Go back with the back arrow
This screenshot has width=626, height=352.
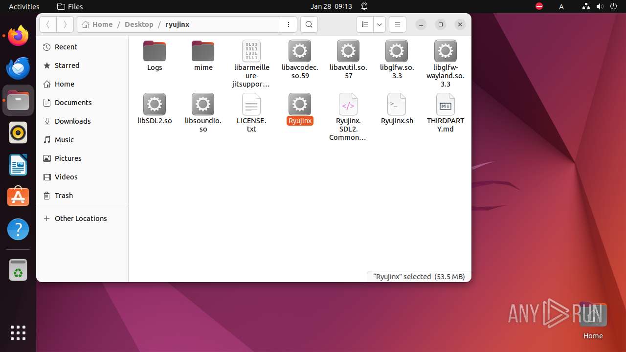tap(48, 24)
